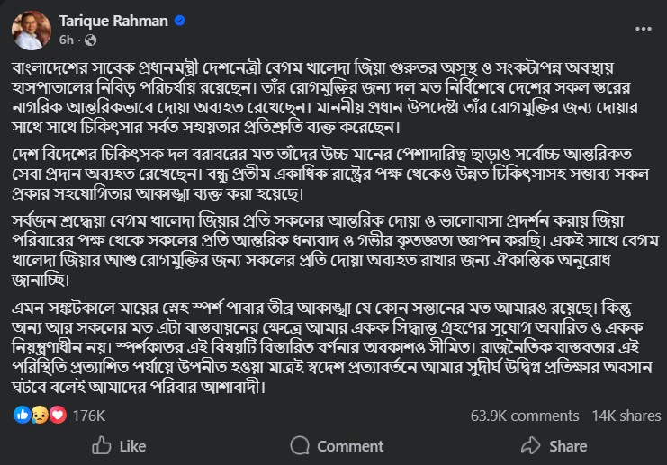667x465 pixels.
Task: Click the globe public audience icon
Action: tap(91, 40)
